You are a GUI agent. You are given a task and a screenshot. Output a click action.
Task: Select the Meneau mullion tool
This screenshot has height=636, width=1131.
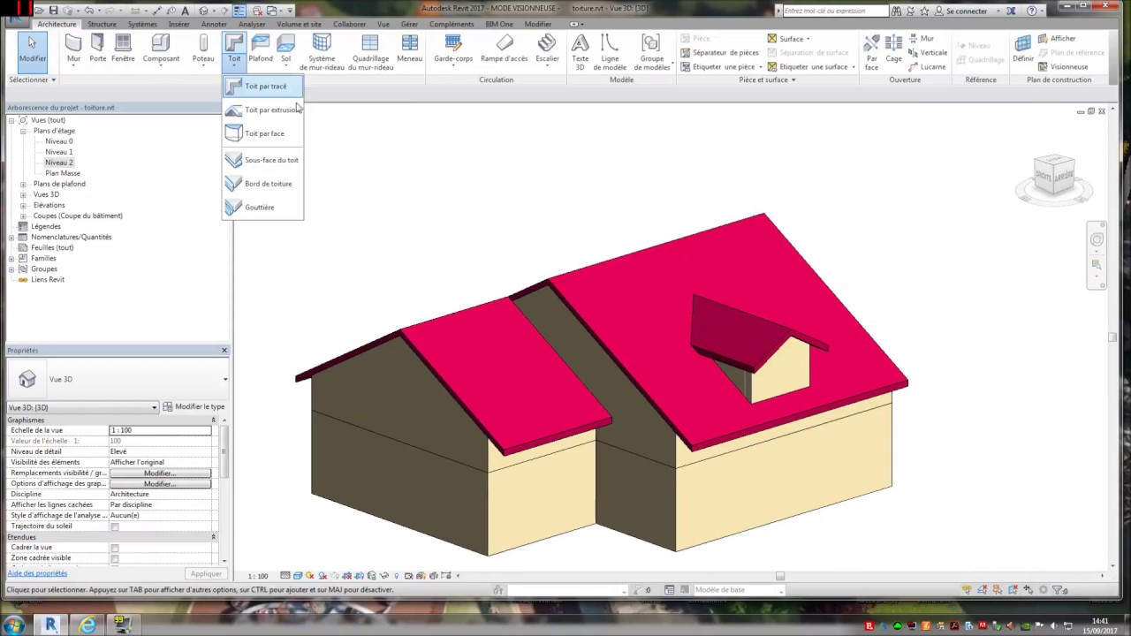[x=409, y=49]
